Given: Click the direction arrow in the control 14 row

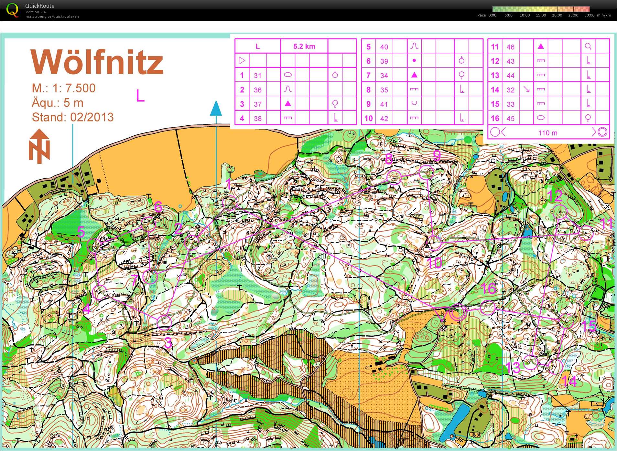Looking at the screenshot, I should [526, 89].
